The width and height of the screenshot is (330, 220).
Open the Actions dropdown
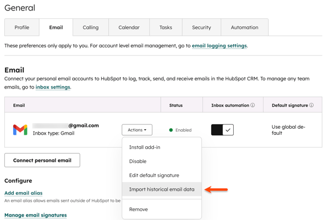137,130
